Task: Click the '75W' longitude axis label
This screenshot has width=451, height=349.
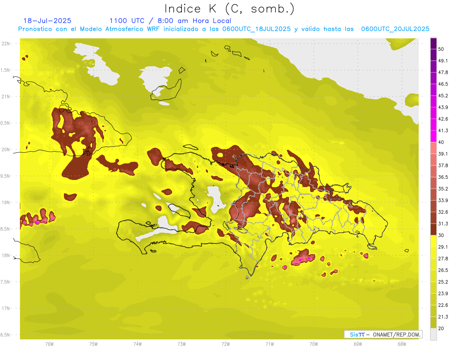Action: pyautogui.click(x=94, y=344)
